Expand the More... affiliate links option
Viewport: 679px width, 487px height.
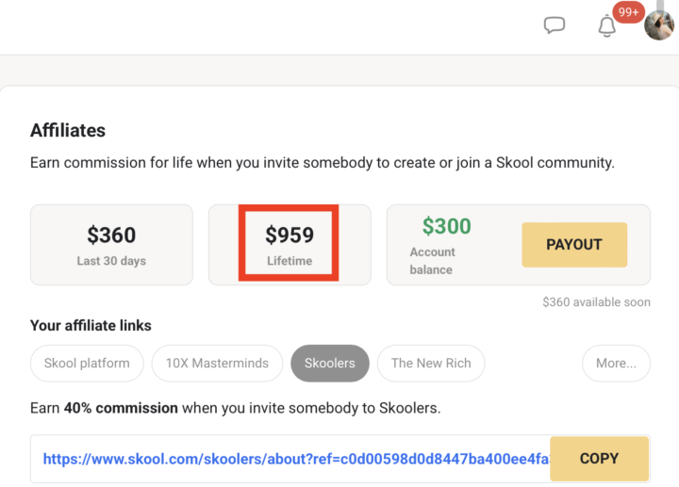pyautogui.click(x=616, y=363)
